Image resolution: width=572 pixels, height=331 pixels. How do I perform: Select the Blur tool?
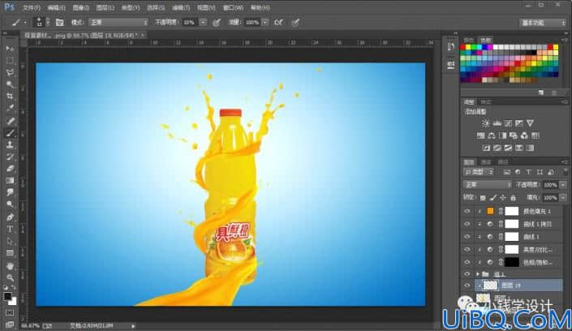[x=10, y=192]
